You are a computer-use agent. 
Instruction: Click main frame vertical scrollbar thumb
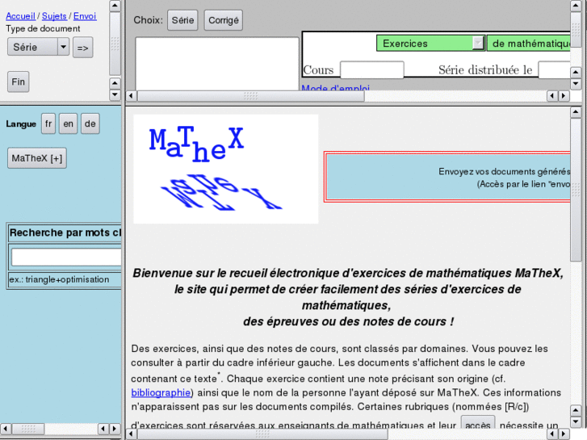tap(576, 190)
